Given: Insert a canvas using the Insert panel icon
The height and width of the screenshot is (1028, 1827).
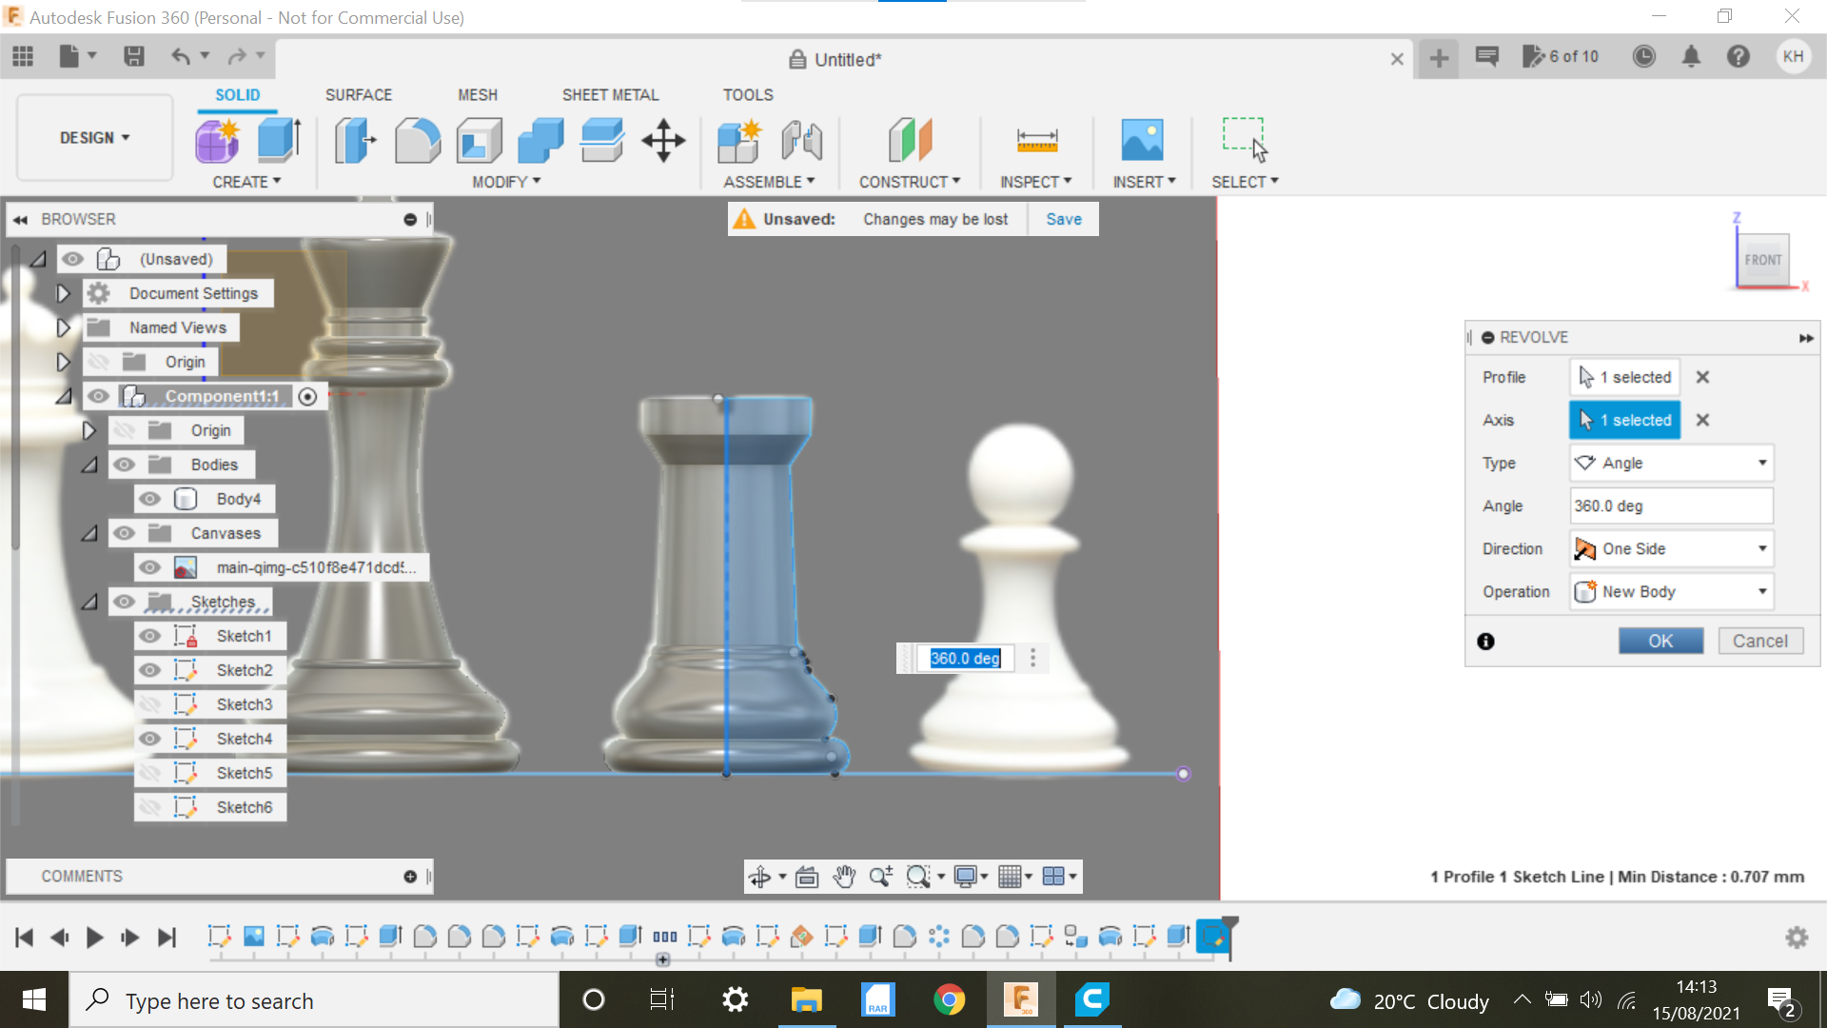Looking at the screenshot, I should [1144, 140].
